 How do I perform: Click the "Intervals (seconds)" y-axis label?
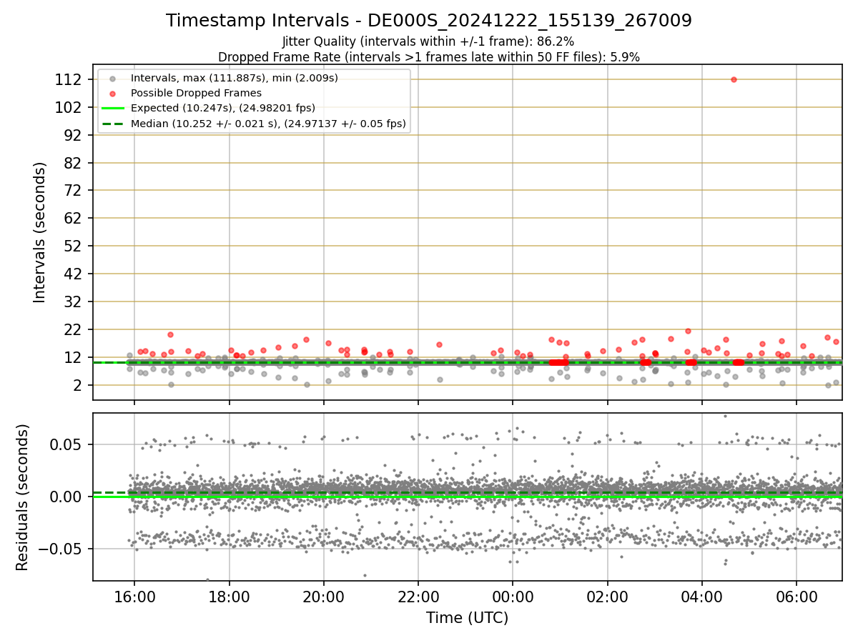tap(40, 232)
